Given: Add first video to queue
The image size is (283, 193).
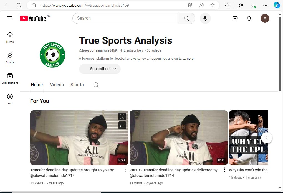Looking at the screenshot, I should (122, 125).
